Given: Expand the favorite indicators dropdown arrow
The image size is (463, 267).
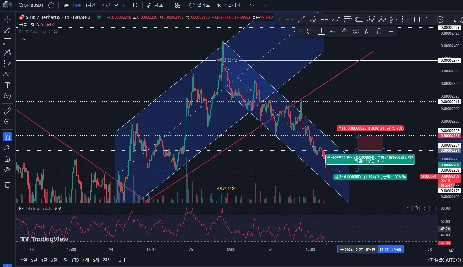Looking at the screenshot, I should pyautogui.click(x=169, y=5).
